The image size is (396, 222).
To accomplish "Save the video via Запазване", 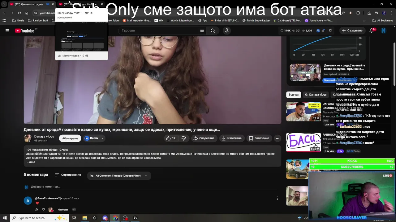I will click(x=259, y=138).
